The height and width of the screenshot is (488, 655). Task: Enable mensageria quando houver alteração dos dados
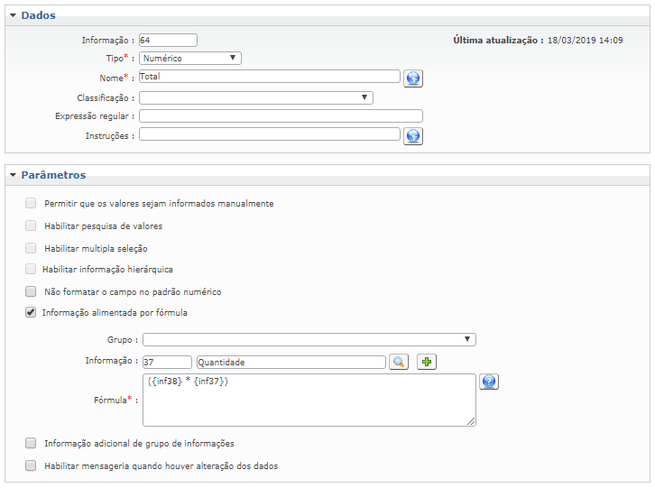pos(31,466)
